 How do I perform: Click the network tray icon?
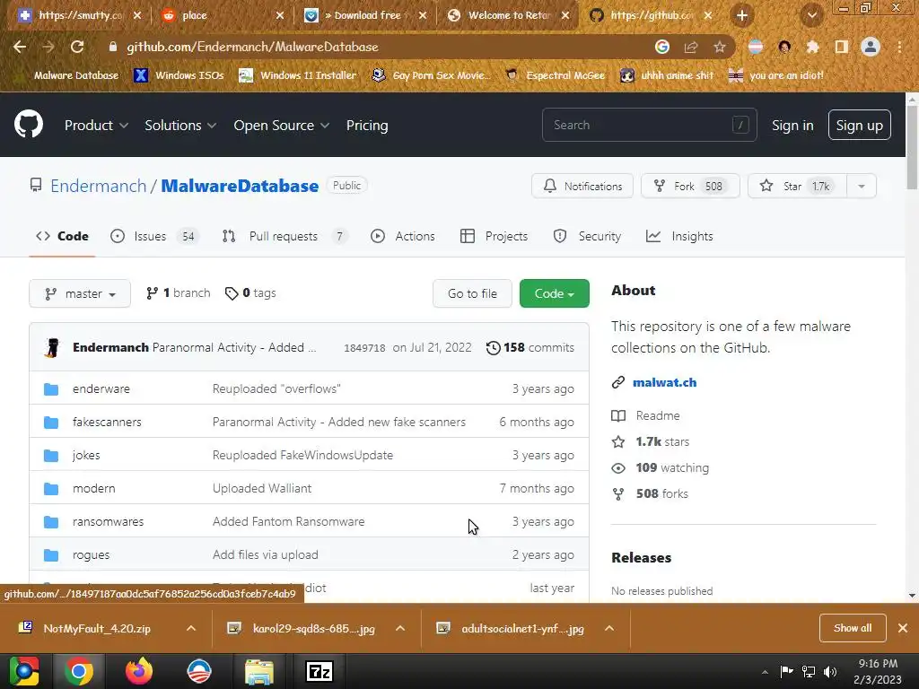point(809,671)
